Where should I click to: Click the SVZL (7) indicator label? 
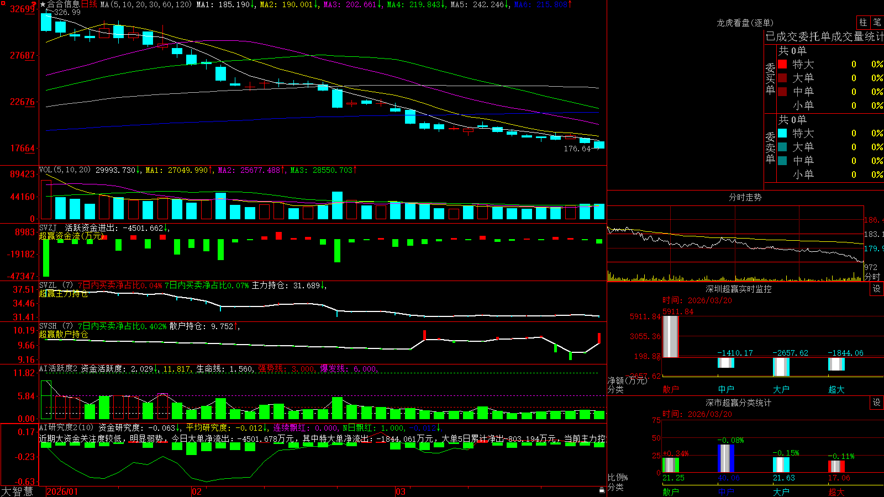point(56,285)
